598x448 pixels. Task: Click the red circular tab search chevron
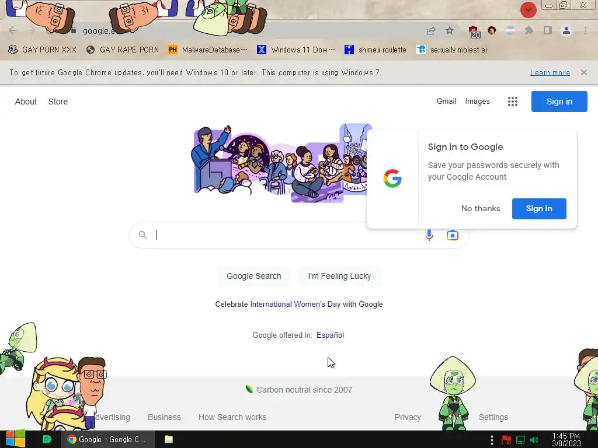(x=528, y=10)
